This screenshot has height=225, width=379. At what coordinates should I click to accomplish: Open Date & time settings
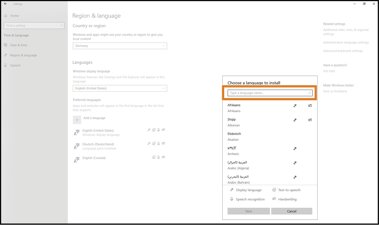coord(18,45)
